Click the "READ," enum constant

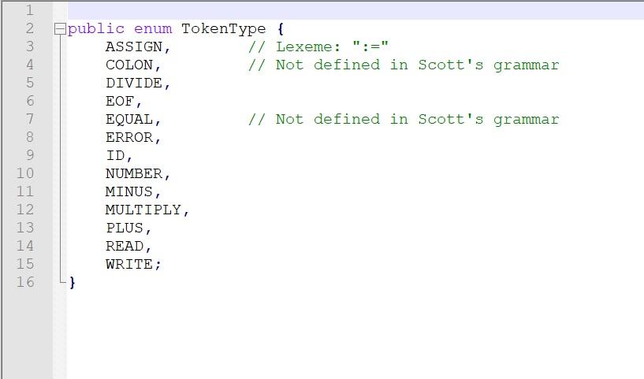pos(128,246)
